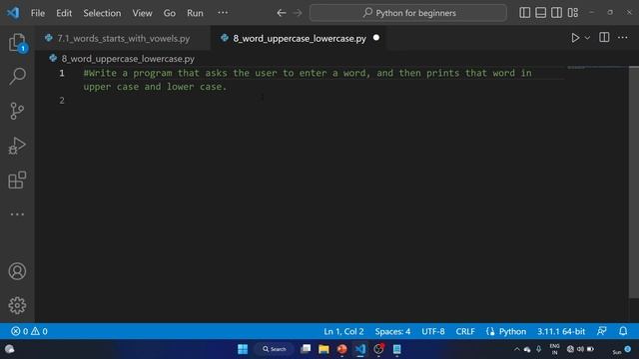Image resolution: width=639 pixels, height=359 pixels.
Task: Open the Edit menu
Action: 64,13
